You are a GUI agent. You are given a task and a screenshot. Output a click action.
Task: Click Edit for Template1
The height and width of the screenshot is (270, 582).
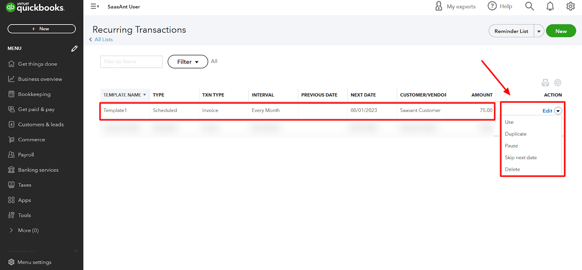click(547, 111)
